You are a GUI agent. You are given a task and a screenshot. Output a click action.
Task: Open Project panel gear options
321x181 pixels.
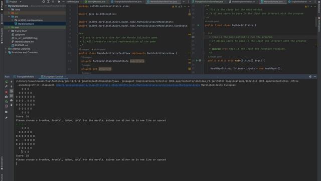59,2
